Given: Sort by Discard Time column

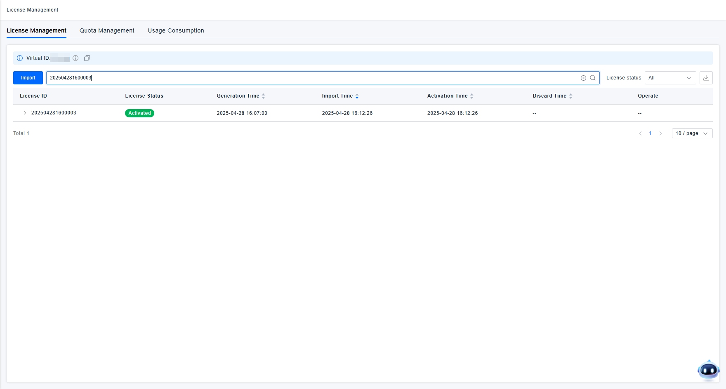Looking at the screenshot, I should click(570, 96).
